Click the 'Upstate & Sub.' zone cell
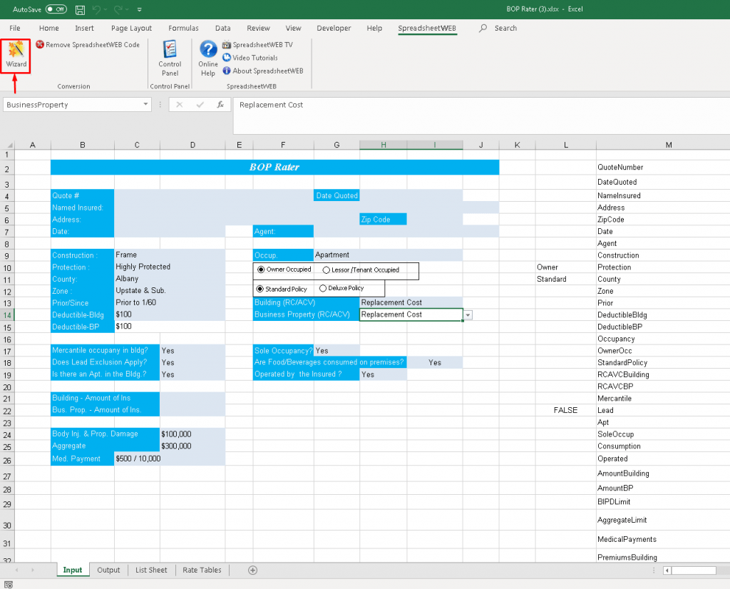 pyautogui.click(x=170, y=290)
